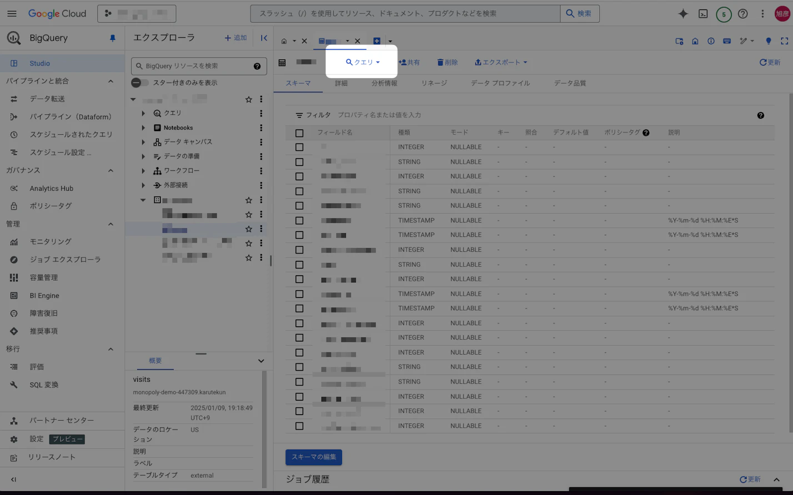This screenshot has height=495, width=793.
Task: Collapse the ガバナンス sidebar section
Action: tap(111, 170)
